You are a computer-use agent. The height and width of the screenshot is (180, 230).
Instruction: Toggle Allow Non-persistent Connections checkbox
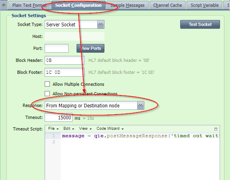(x=47, y=93)
